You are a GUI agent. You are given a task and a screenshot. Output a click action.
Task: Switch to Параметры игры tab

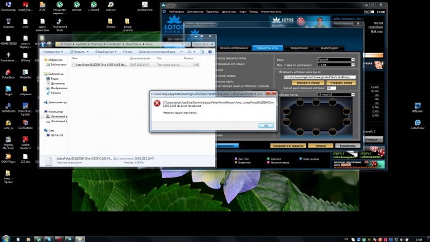(x=267, y=48)
